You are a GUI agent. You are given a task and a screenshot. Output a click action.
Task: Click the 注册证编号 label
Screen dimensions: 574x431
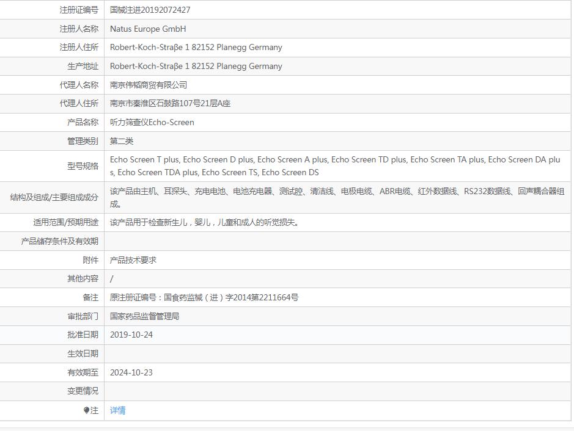pos(79,10)
